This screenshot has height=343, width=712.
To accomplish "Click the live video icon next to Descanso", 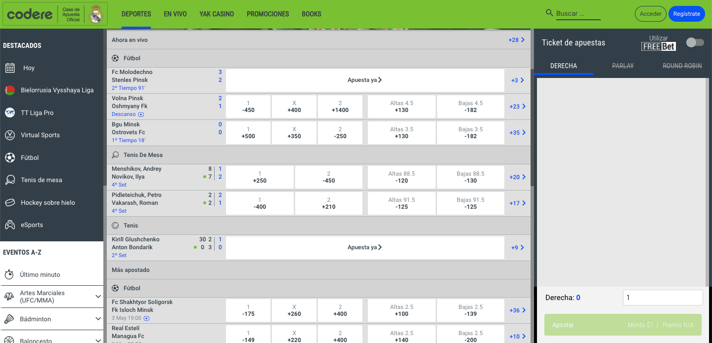I will (x=141, y=114).
